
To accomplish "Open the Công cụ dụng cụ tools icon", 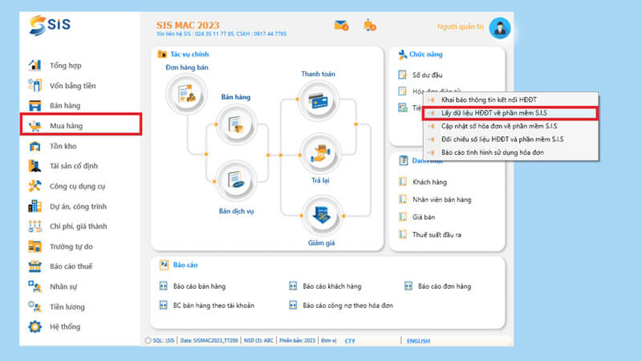I will (x=35, y=186).
